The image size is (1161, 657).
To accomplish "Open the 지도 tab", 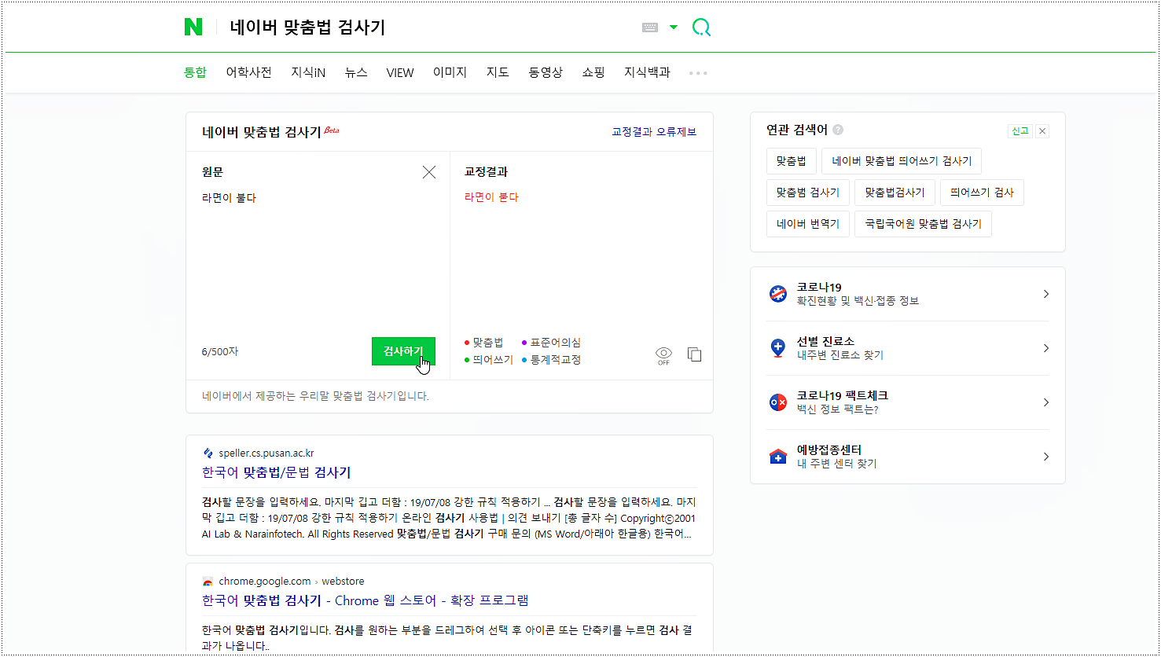I will click(x=498, y=72).
